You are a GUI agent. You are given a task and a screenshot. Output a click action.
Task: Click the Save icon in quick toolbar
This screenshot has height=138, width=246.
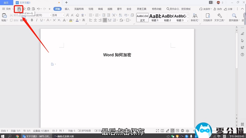(x=19, y=9)
